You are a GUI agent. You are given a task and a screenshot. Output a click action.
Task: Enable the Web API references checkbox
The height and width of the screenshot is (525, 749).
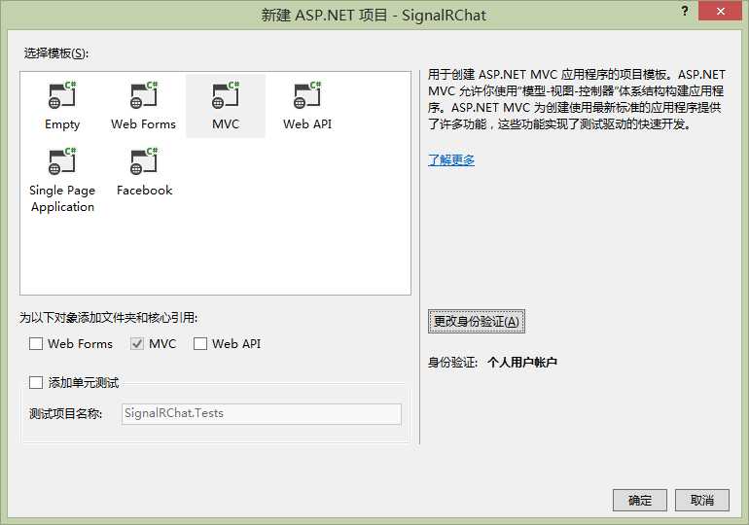pyautogui.click(x=200, y=343)
